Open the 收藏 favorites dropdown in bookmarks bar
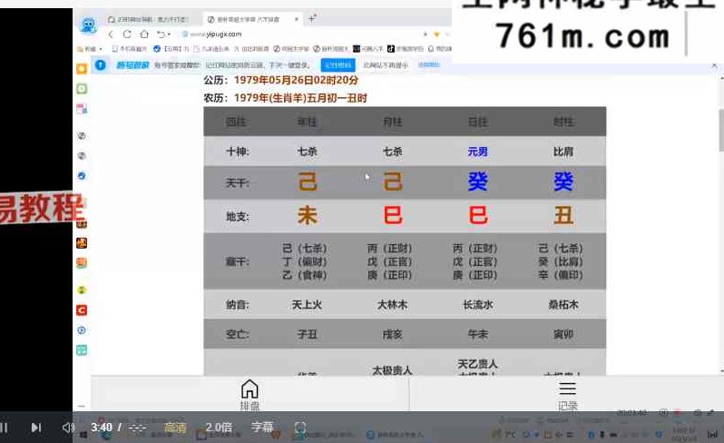This screenshot has height=443, width=724. tap(90, 48)
